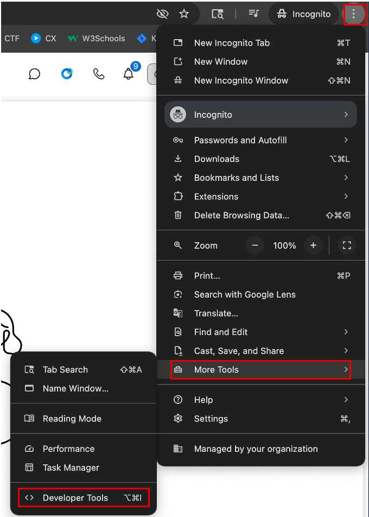The width and height of the screenshot is (369, 517).
Task: Toggle fullscreen mode from Zoom row
Action: [347, 245]
